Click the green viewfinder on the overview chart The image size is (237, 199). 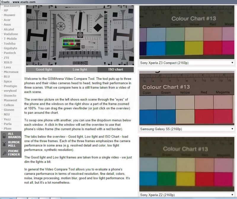[x=68, y=42]
